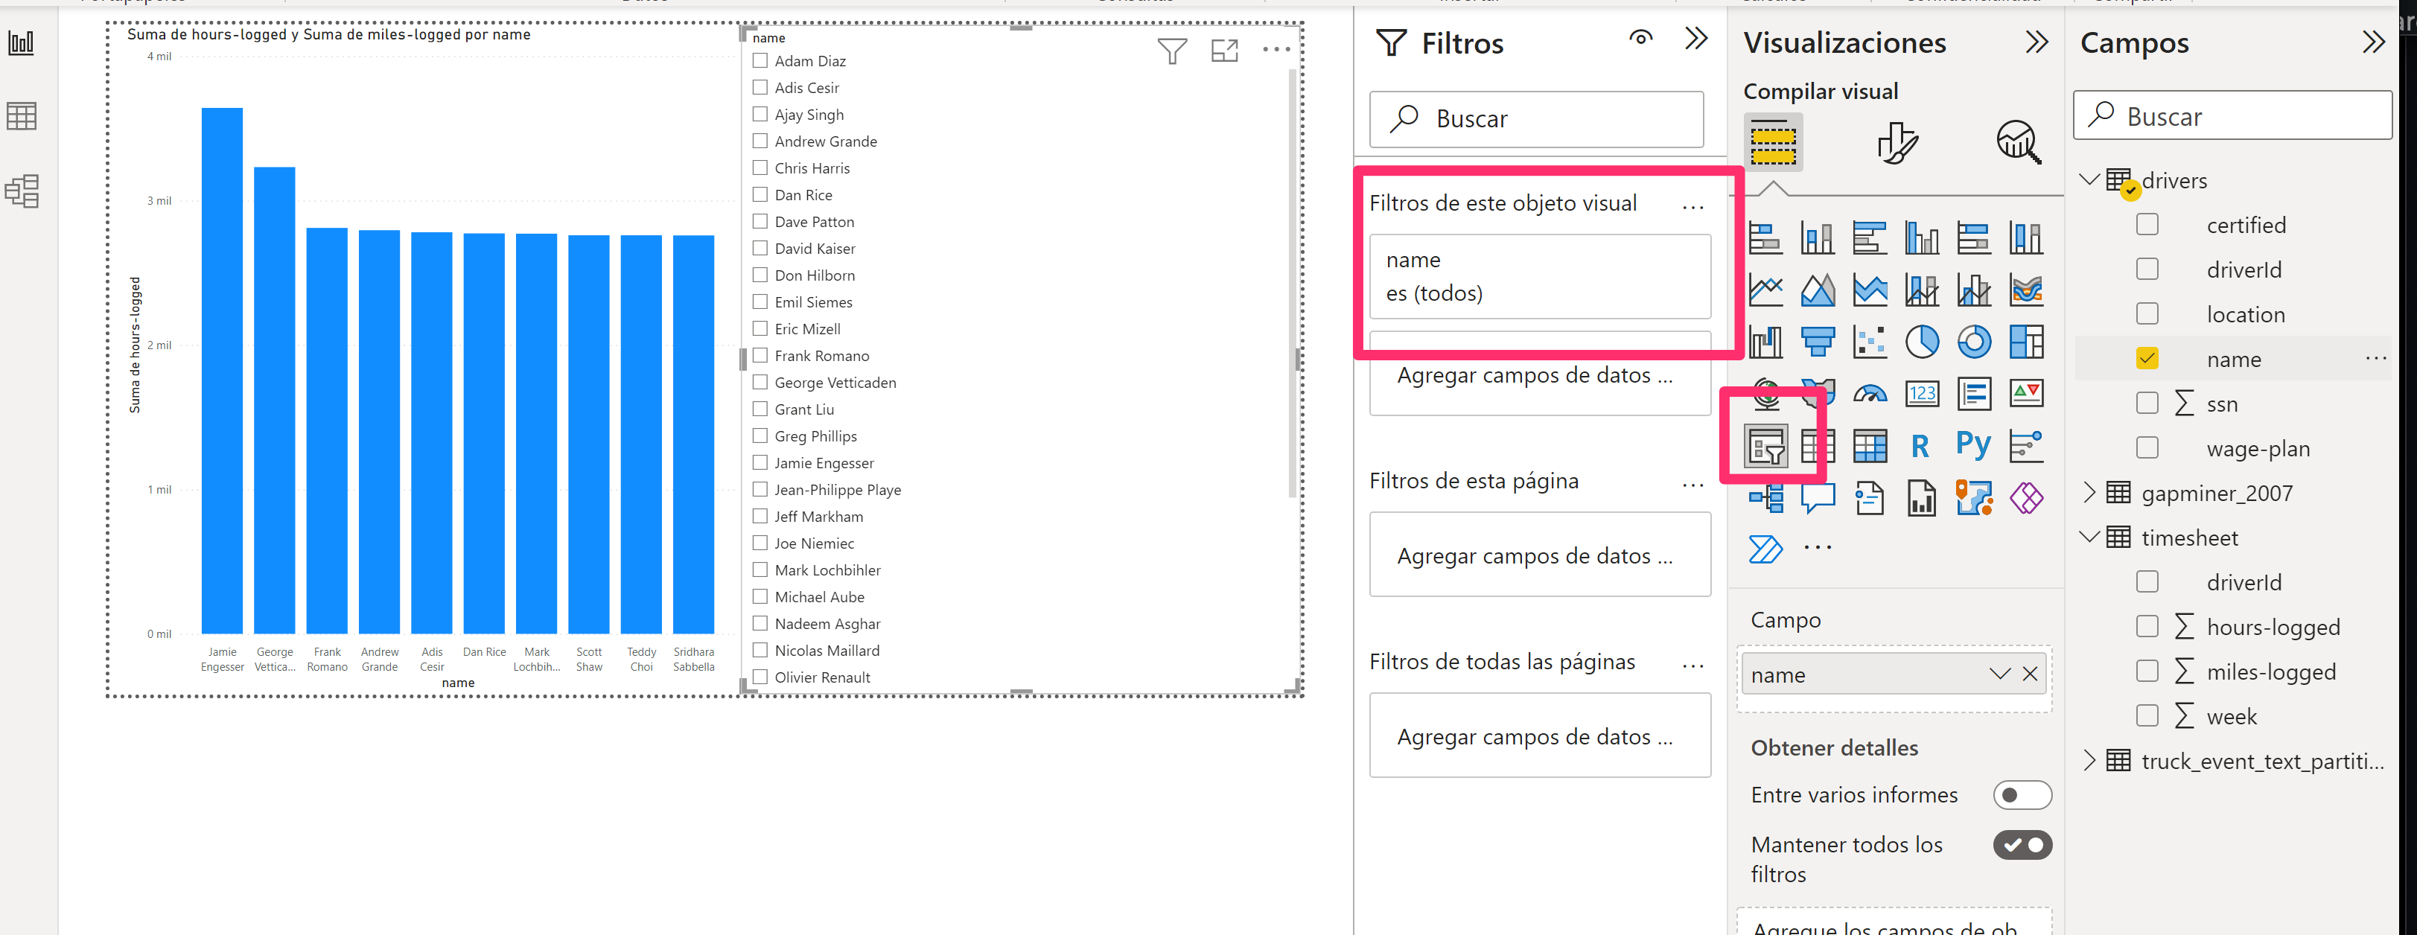This screenshot has height=935, width=2417.
Task: Toggle Mantener todos los filtros switch
Action: click(x=2022, y=845)
